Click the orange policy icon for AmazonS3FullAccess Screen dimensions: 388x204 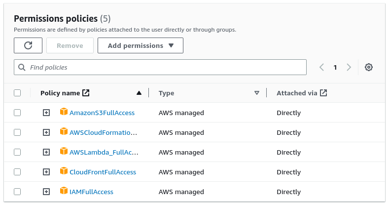point(64,112)
